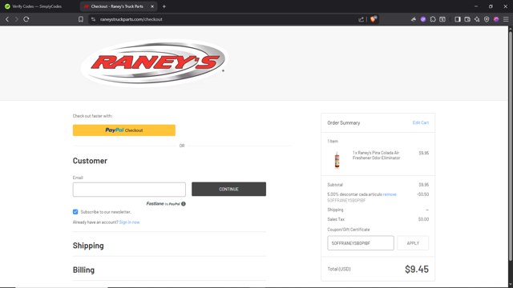Open the Leo AI sparkle icon
The width and height of the screenshot is (513, 288).
tap(477, 19)
